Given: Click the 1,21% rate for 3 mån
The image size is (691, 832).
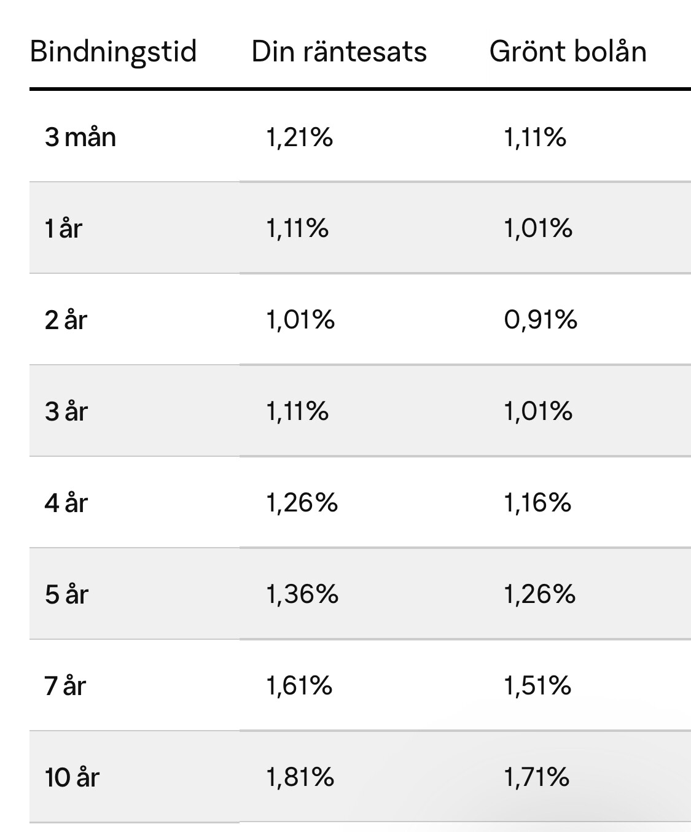Looking at the screenshot, I should tap(299, 137).
